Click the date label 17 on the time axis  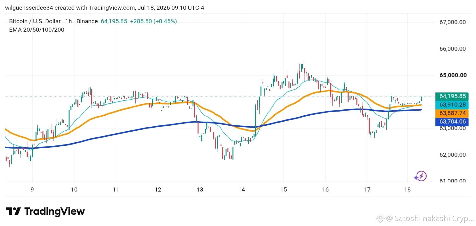coord(367,189)
